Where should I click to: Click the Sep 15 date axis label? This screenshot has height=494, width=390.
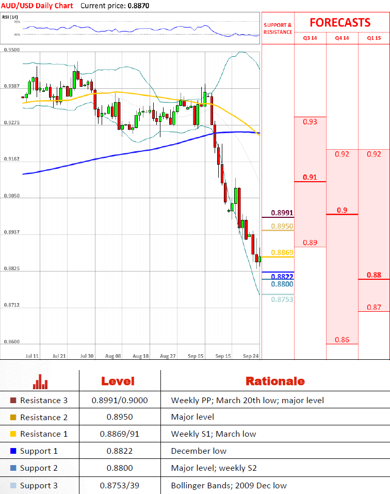(223, 356)
